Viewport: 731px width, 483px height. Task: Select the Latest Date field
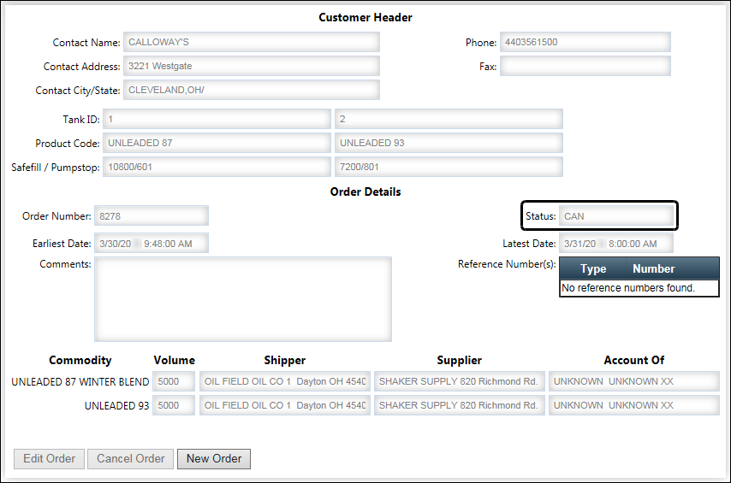(616, 244)
